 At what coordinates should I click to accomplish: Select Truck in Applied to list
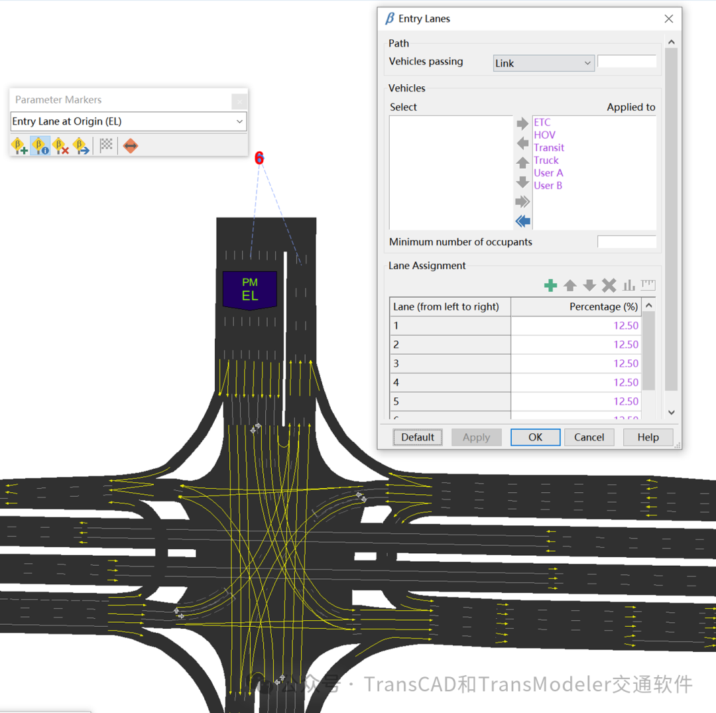(x=546, y=161)
